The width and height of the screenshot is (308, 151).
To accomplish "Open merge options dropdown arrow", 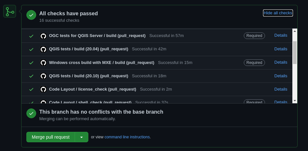I will 81,137.
